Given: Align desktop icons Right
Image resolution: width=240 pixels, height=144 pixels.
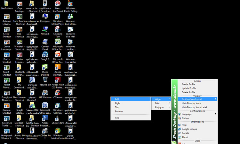Looking at the screenshot, I should pos(131,103).
